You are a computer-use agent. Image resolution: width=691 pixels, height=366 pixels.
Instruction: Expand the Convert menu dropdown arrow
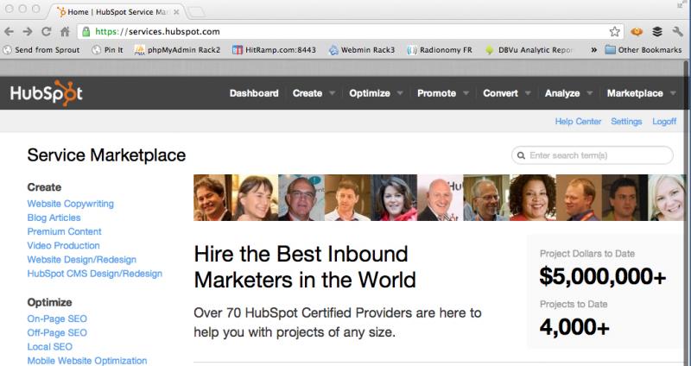(x=528, y=93)
